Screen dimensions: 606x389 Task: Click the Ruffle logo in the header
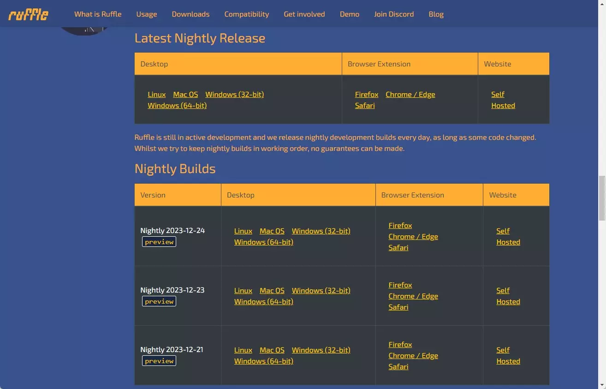(28, 15)
